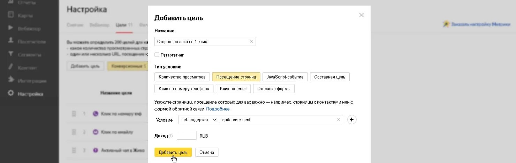Click the purple phone goal icon
The width and height of the screenshot is (516, 163).
(x=96, y=114)
